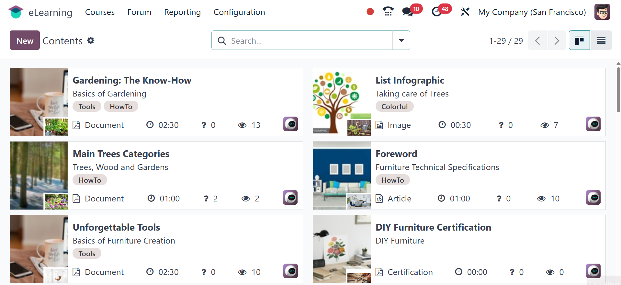Open the Reporting menu
Screen dimensions: 621x285
tap(182, 12)
